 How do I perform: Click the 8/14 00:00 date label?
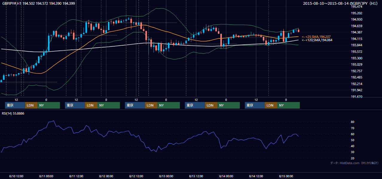226,176
